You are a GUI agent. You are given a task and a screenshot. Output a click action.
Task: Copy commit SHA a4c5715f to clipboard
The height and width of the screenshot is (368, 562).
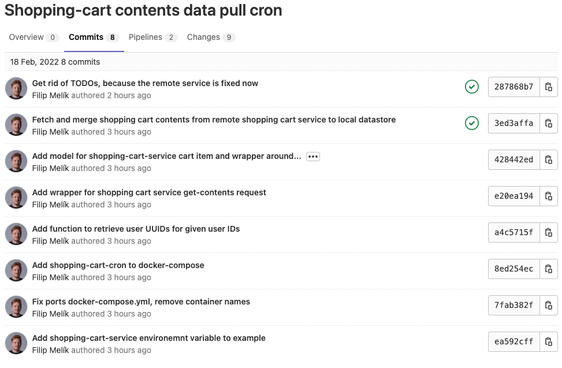549,233
